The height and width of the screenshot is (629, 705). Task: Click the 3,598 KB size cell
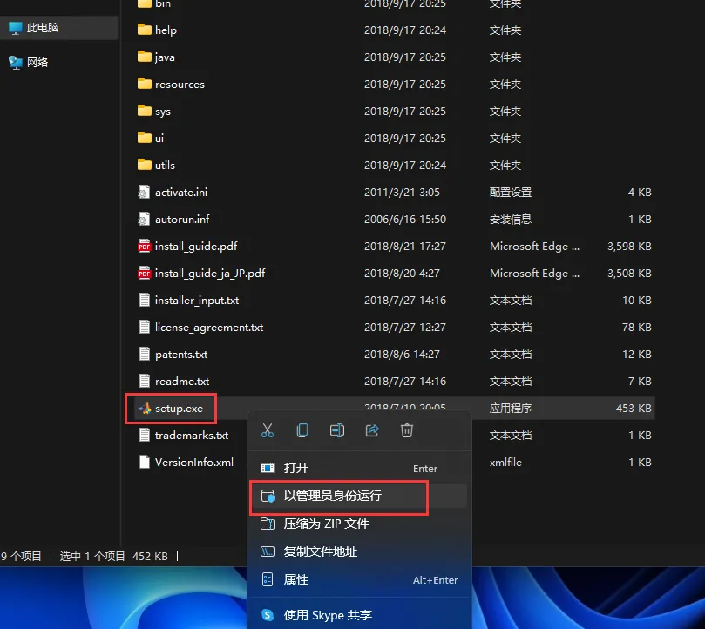point(629,247)
